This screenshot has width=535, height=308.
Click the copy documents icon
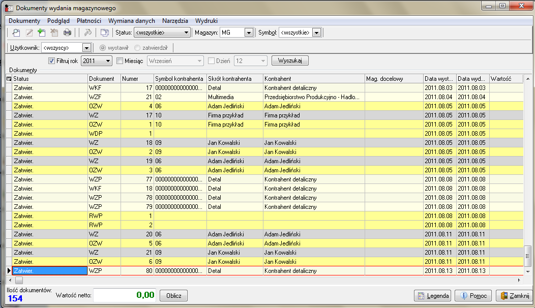point(104,33)
